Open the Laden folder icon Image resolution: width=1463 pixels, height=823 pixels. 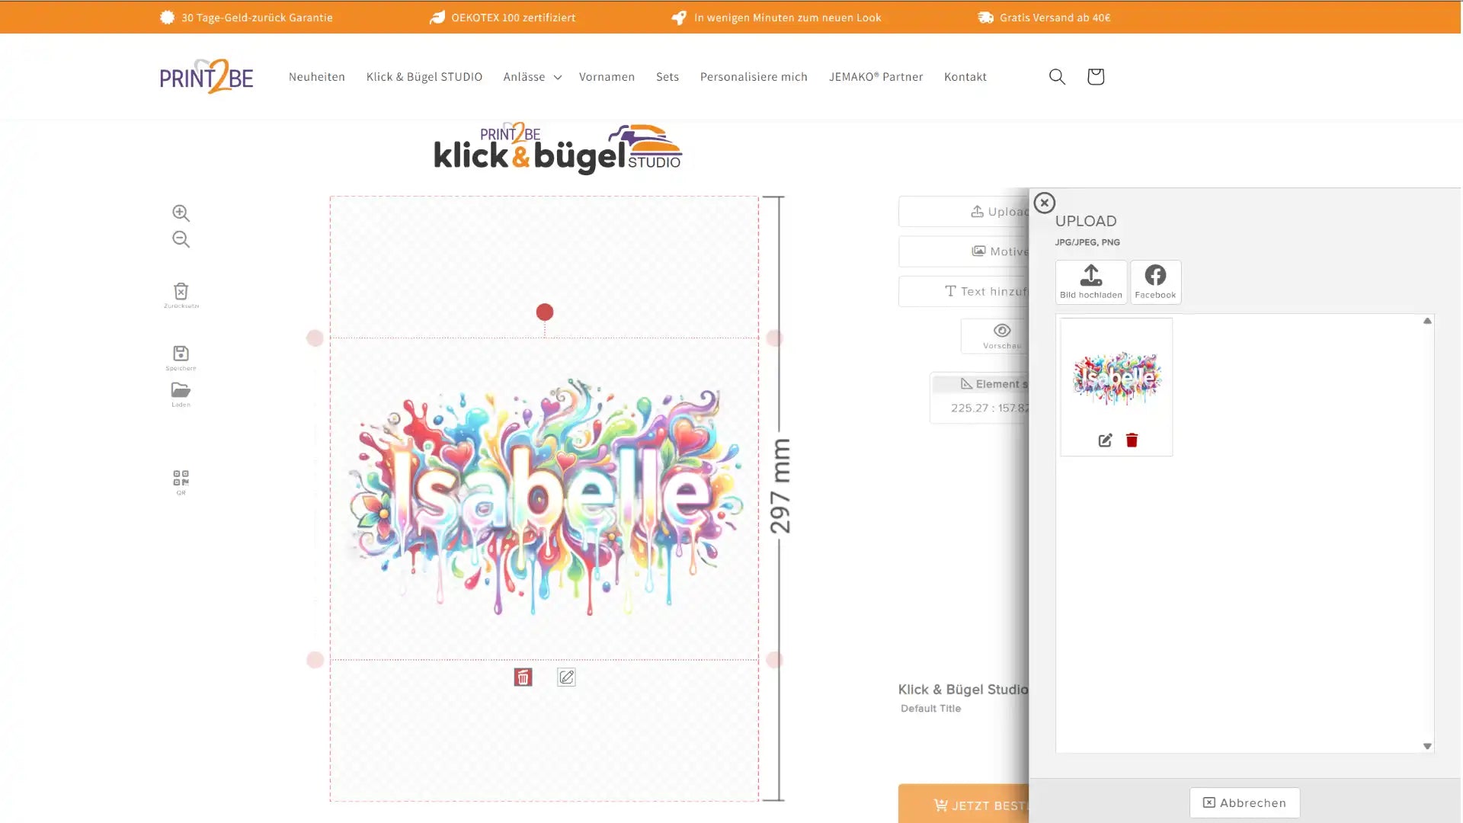pos(181,392)
